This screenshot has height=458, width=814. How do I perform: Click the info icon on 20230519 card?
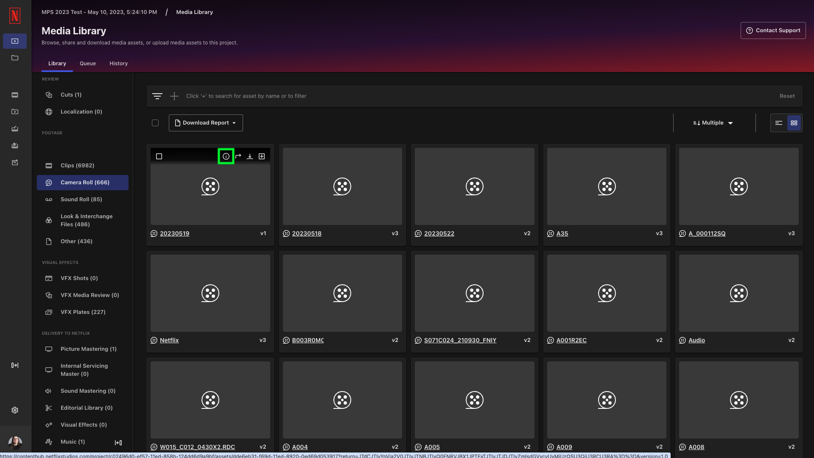226,156
